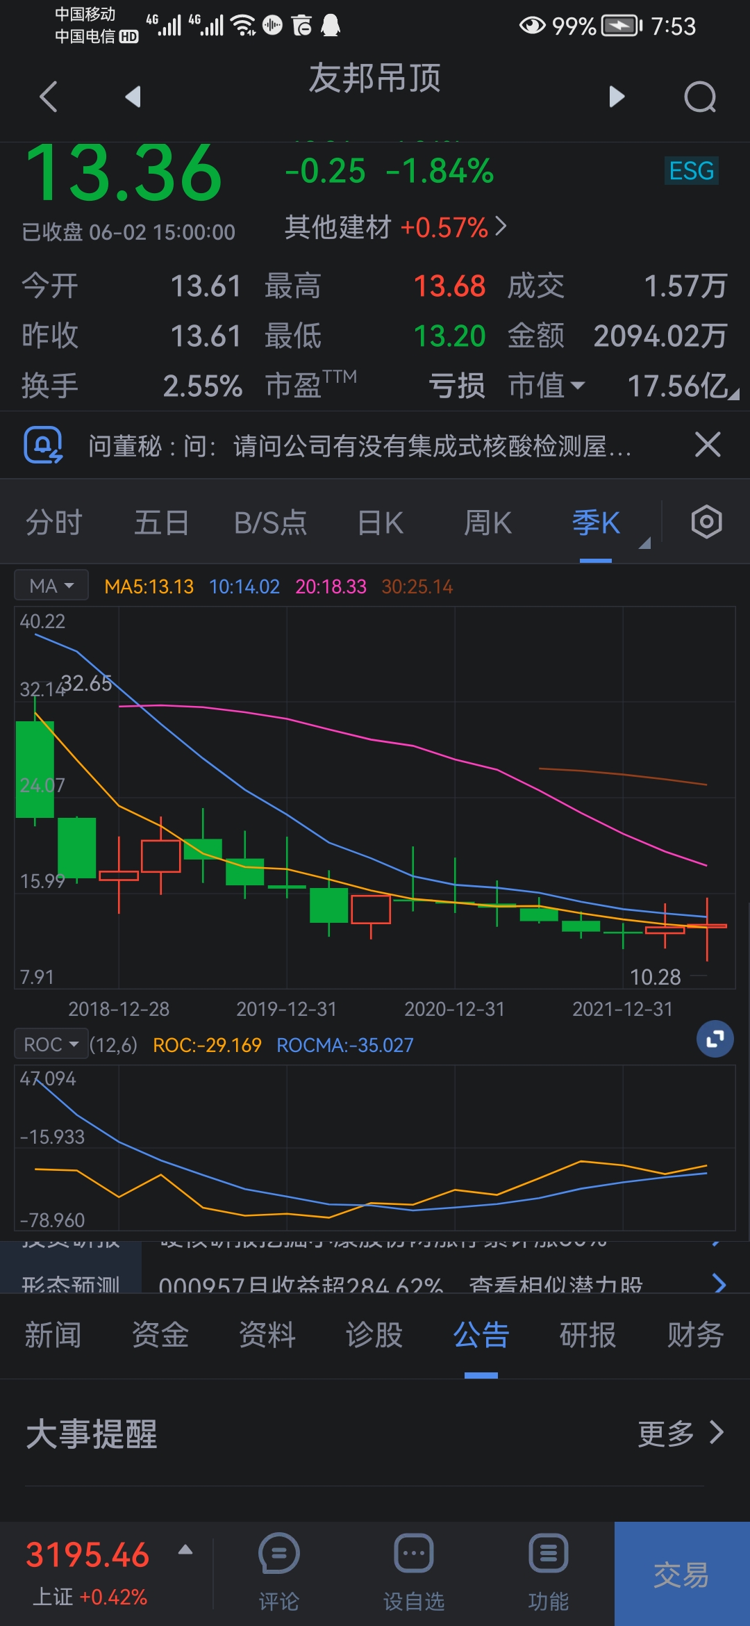The height and width of the screenshot is (1626, 750).
Task: Tap the eye comfort status icon
Action: pyautogui.click(x=533, y=26)
